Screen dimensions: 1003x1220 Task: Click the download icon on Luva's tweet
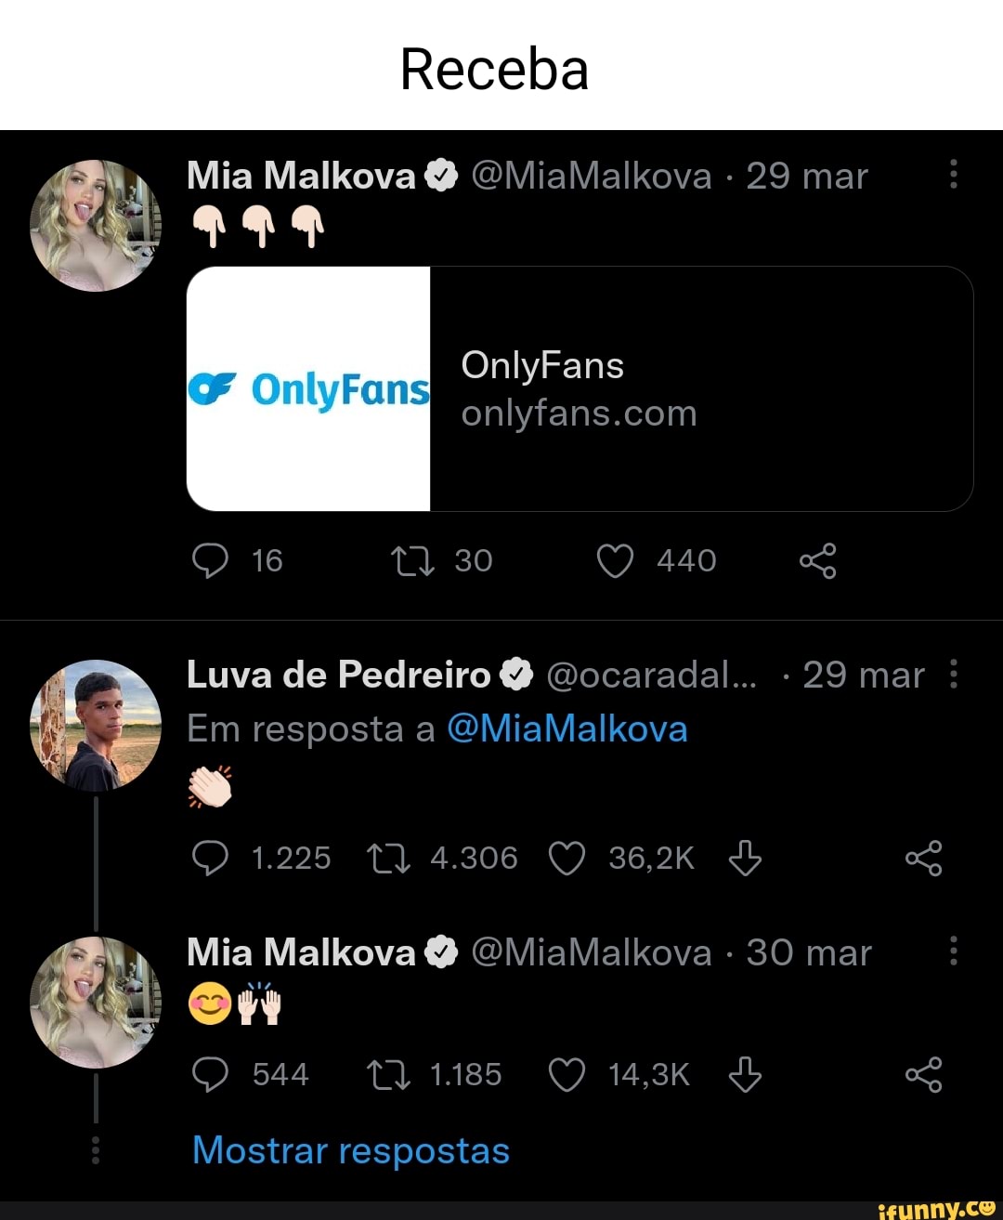[x=747, y=858]
